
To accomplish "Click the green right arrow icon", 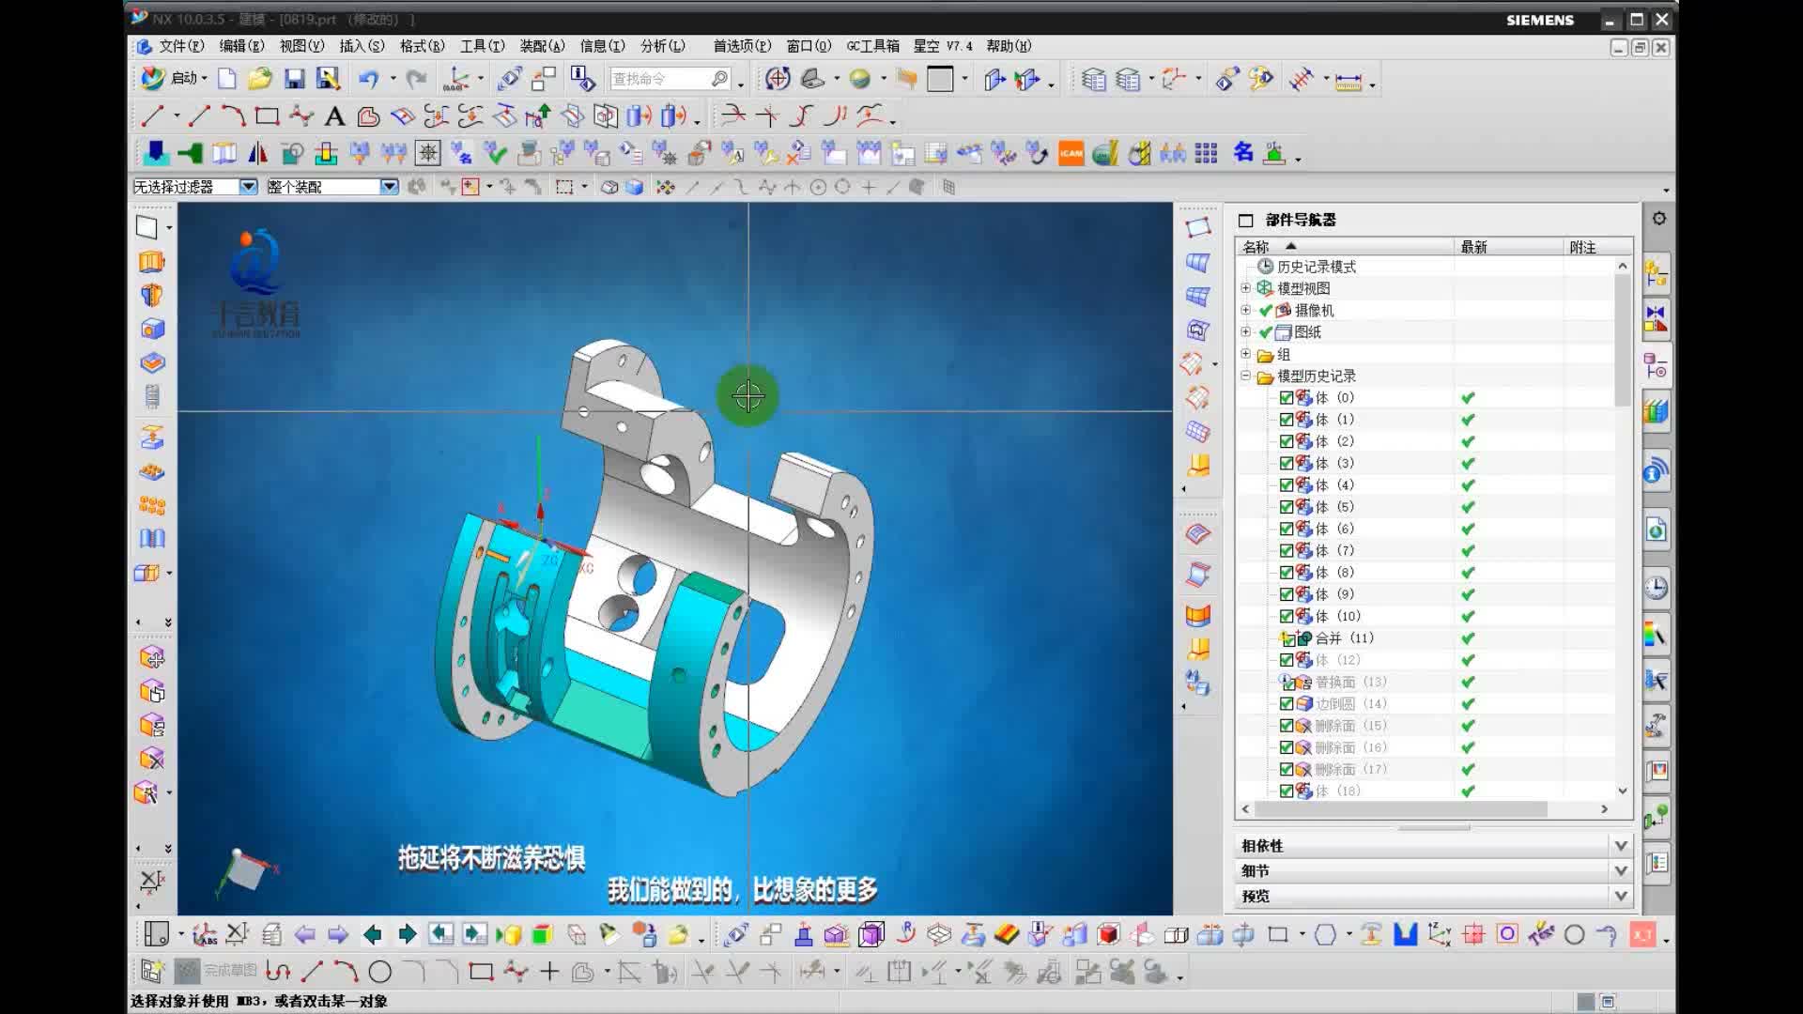I will tap(407, 934).
